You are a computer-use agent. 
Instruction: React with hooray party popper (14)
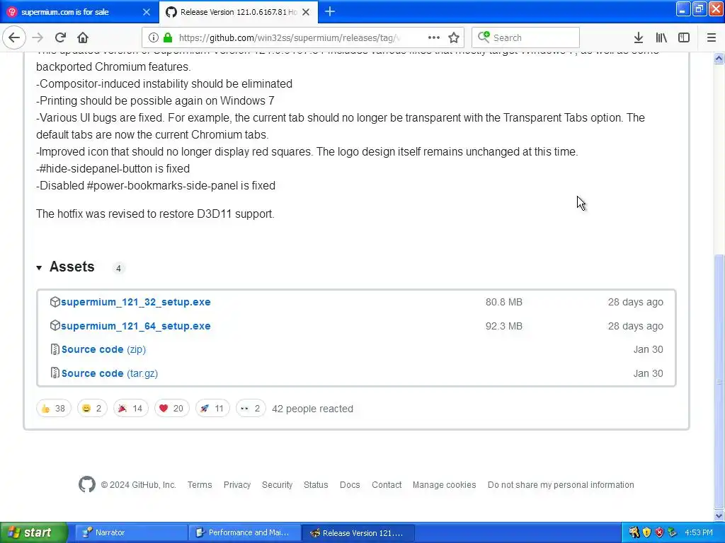tap(130, 409)
